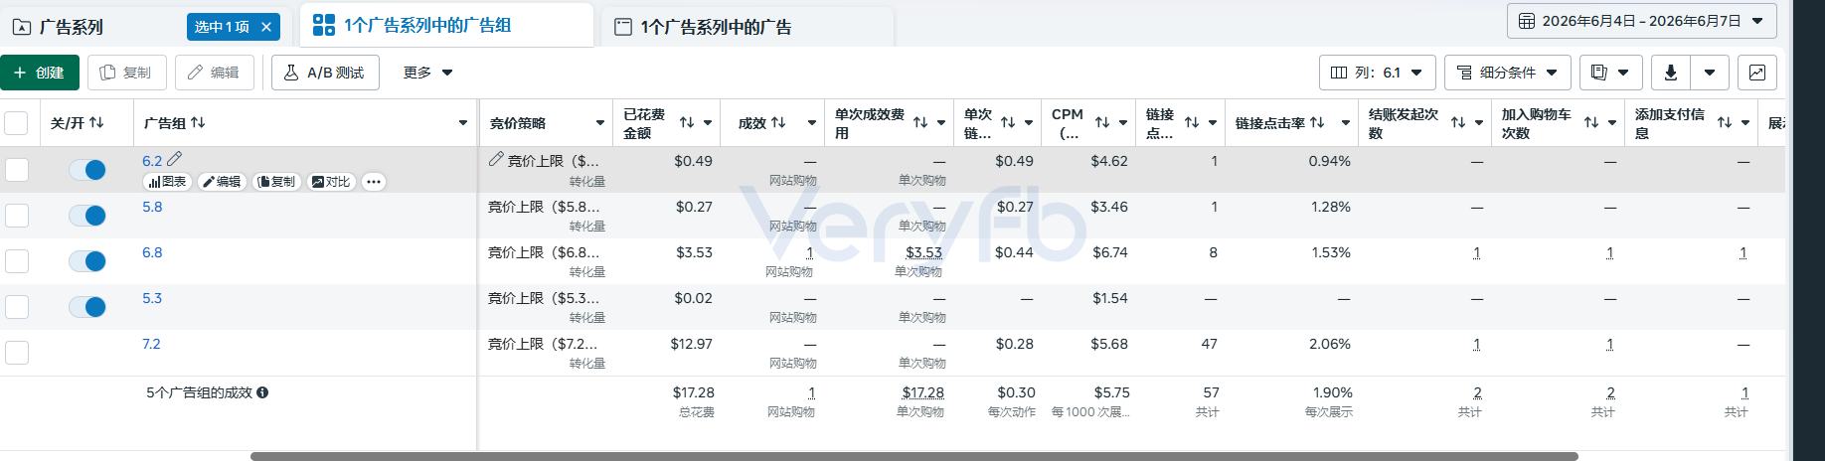Viewport: 1825px width, 461px height.
Task: Check the checkbox for ad set 6.8
Action: point(17,261)
